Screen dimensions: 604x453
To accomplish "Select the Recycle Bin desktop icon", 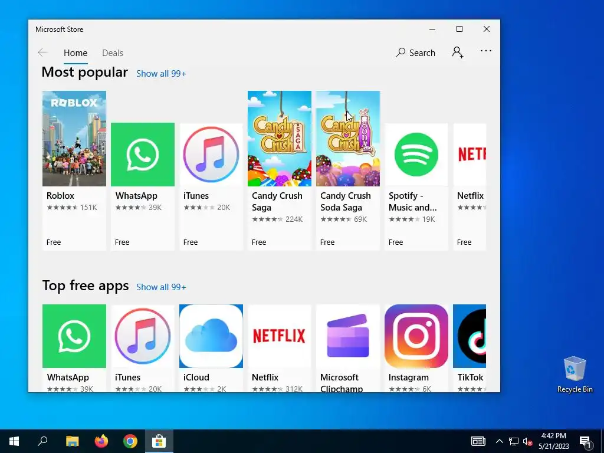I will 575,375.
